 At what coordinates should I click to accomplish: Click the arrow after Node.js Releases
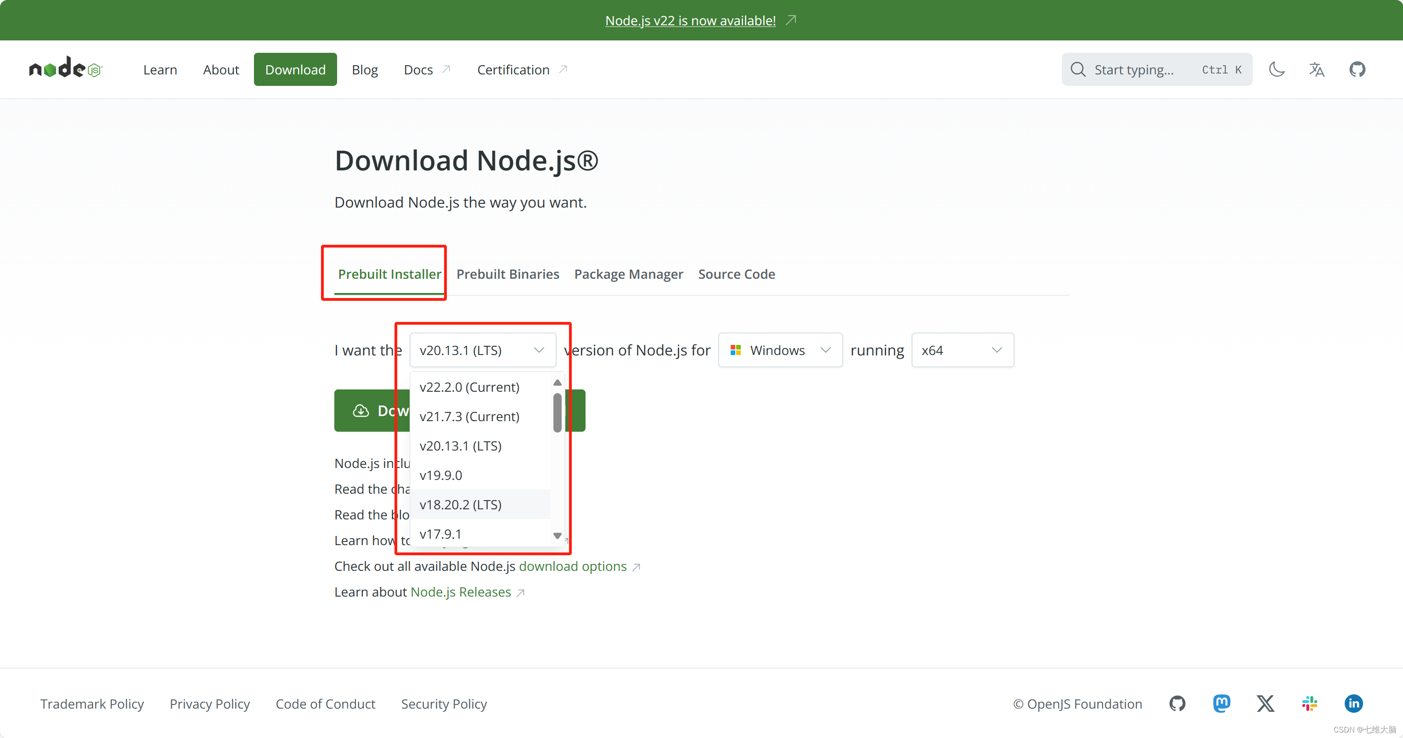(x=520, y=593)
